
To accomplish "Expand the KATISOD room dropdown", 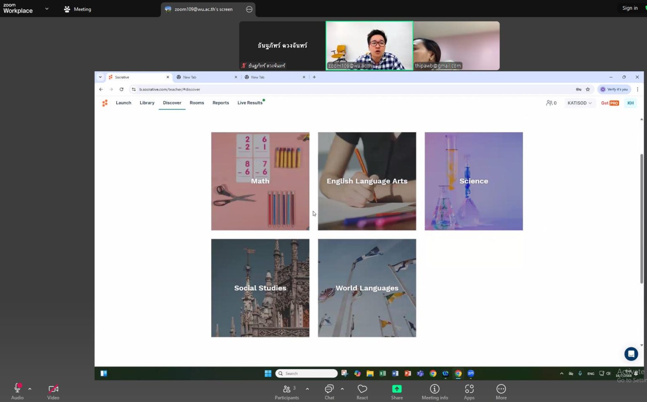I will coord(579,103).
